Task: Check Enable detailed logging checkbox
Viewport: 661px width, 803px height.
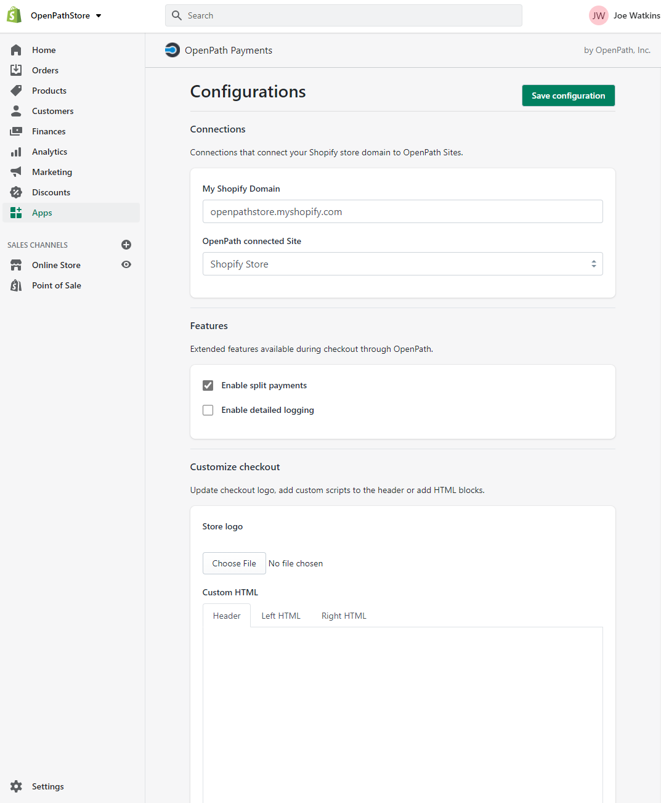Action: [208, 410]
